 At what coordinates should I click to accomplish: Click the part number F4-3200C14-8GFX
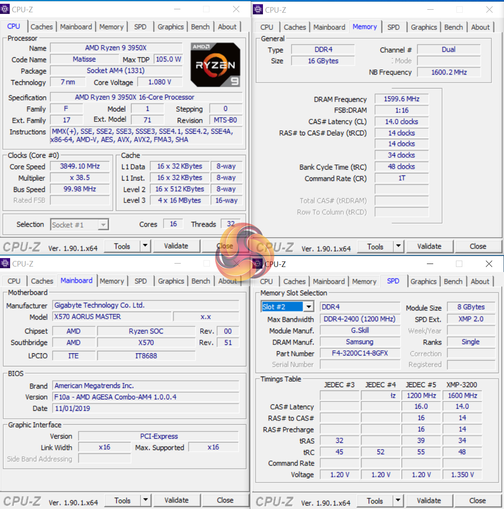(x=360, y=353)
